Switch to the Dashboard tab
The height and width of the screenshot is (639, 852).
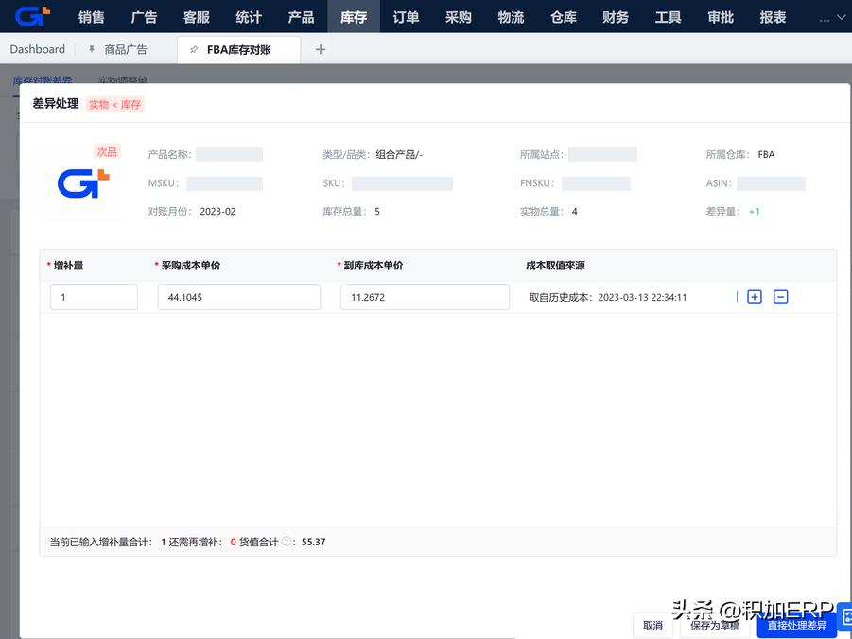click(x=37, y=48)
